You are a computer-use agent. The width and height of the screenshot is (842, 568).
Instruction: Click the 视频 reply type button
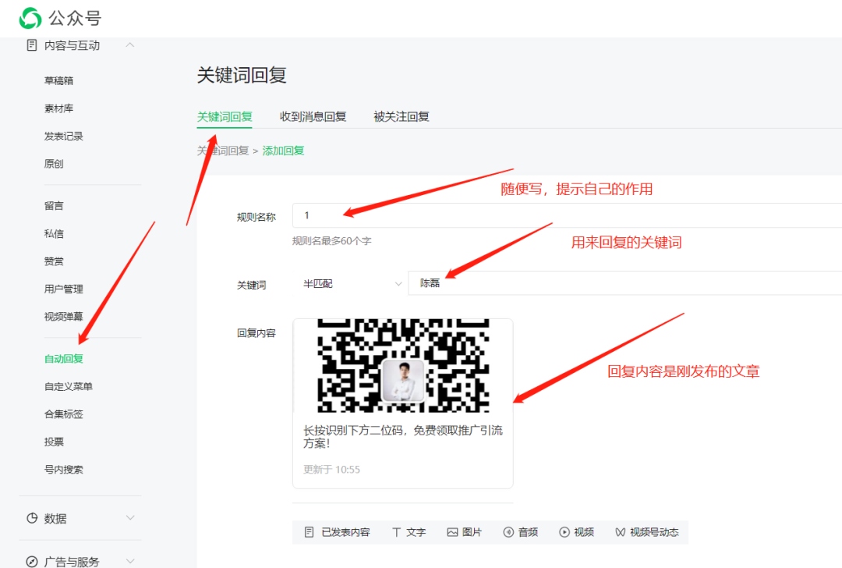576,532
